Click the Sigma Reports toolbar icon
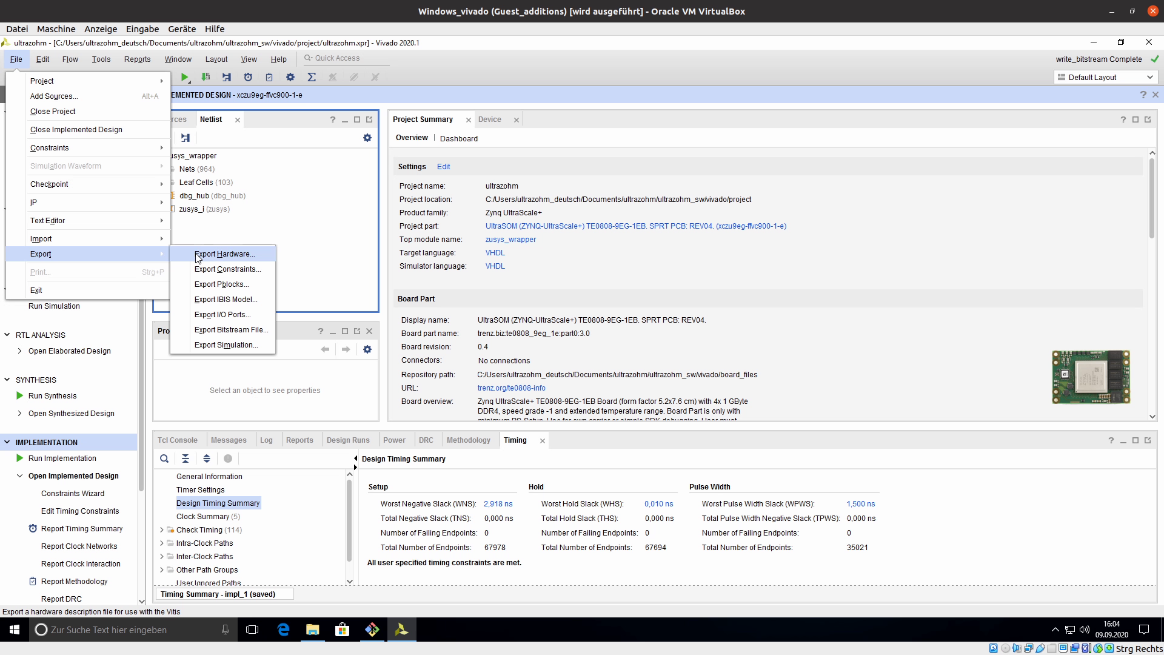Screen dimensions: 1164x655 [x=312, y=77]
